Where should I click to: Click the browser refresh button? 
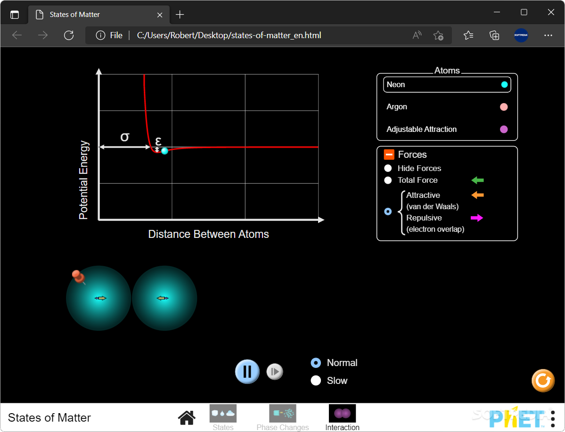[x=68, y=35]
